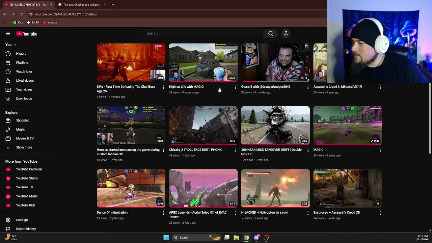432x243 pixels.
Task: Open File Explorer from the taskbar
Action: pyautogui.click(x=236, y=238)
